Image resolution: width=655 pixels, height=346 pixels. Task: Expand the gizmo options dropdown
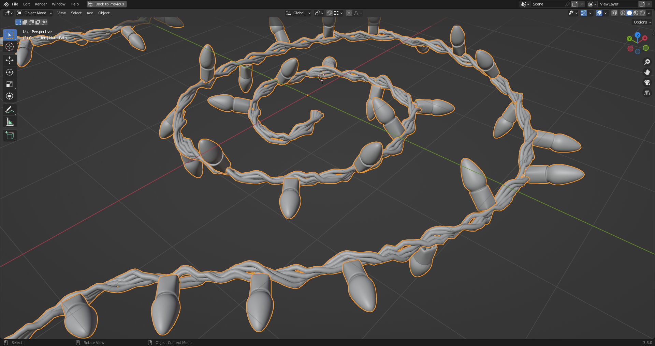[x=590, y=13]
